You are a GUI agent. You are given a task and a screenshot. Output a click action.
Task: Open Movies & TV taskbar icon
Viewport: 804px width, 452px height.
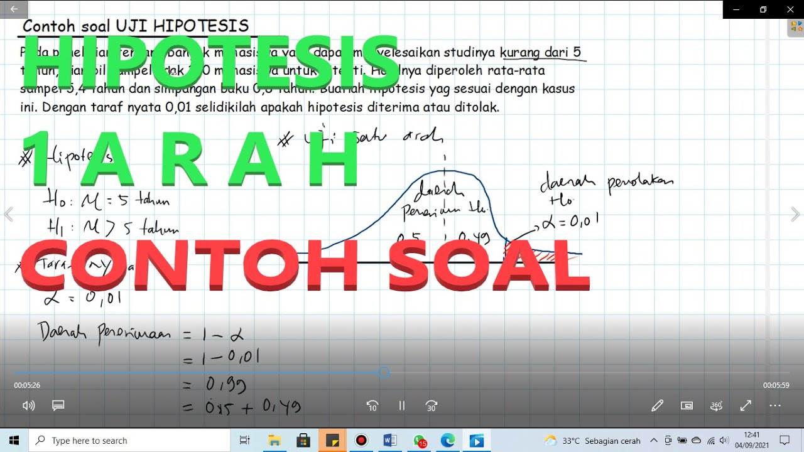[477, 441]
